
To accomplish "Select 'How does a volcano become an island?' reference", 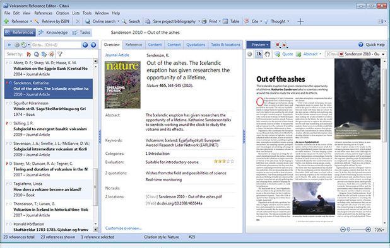I will [x=49, y=189].
